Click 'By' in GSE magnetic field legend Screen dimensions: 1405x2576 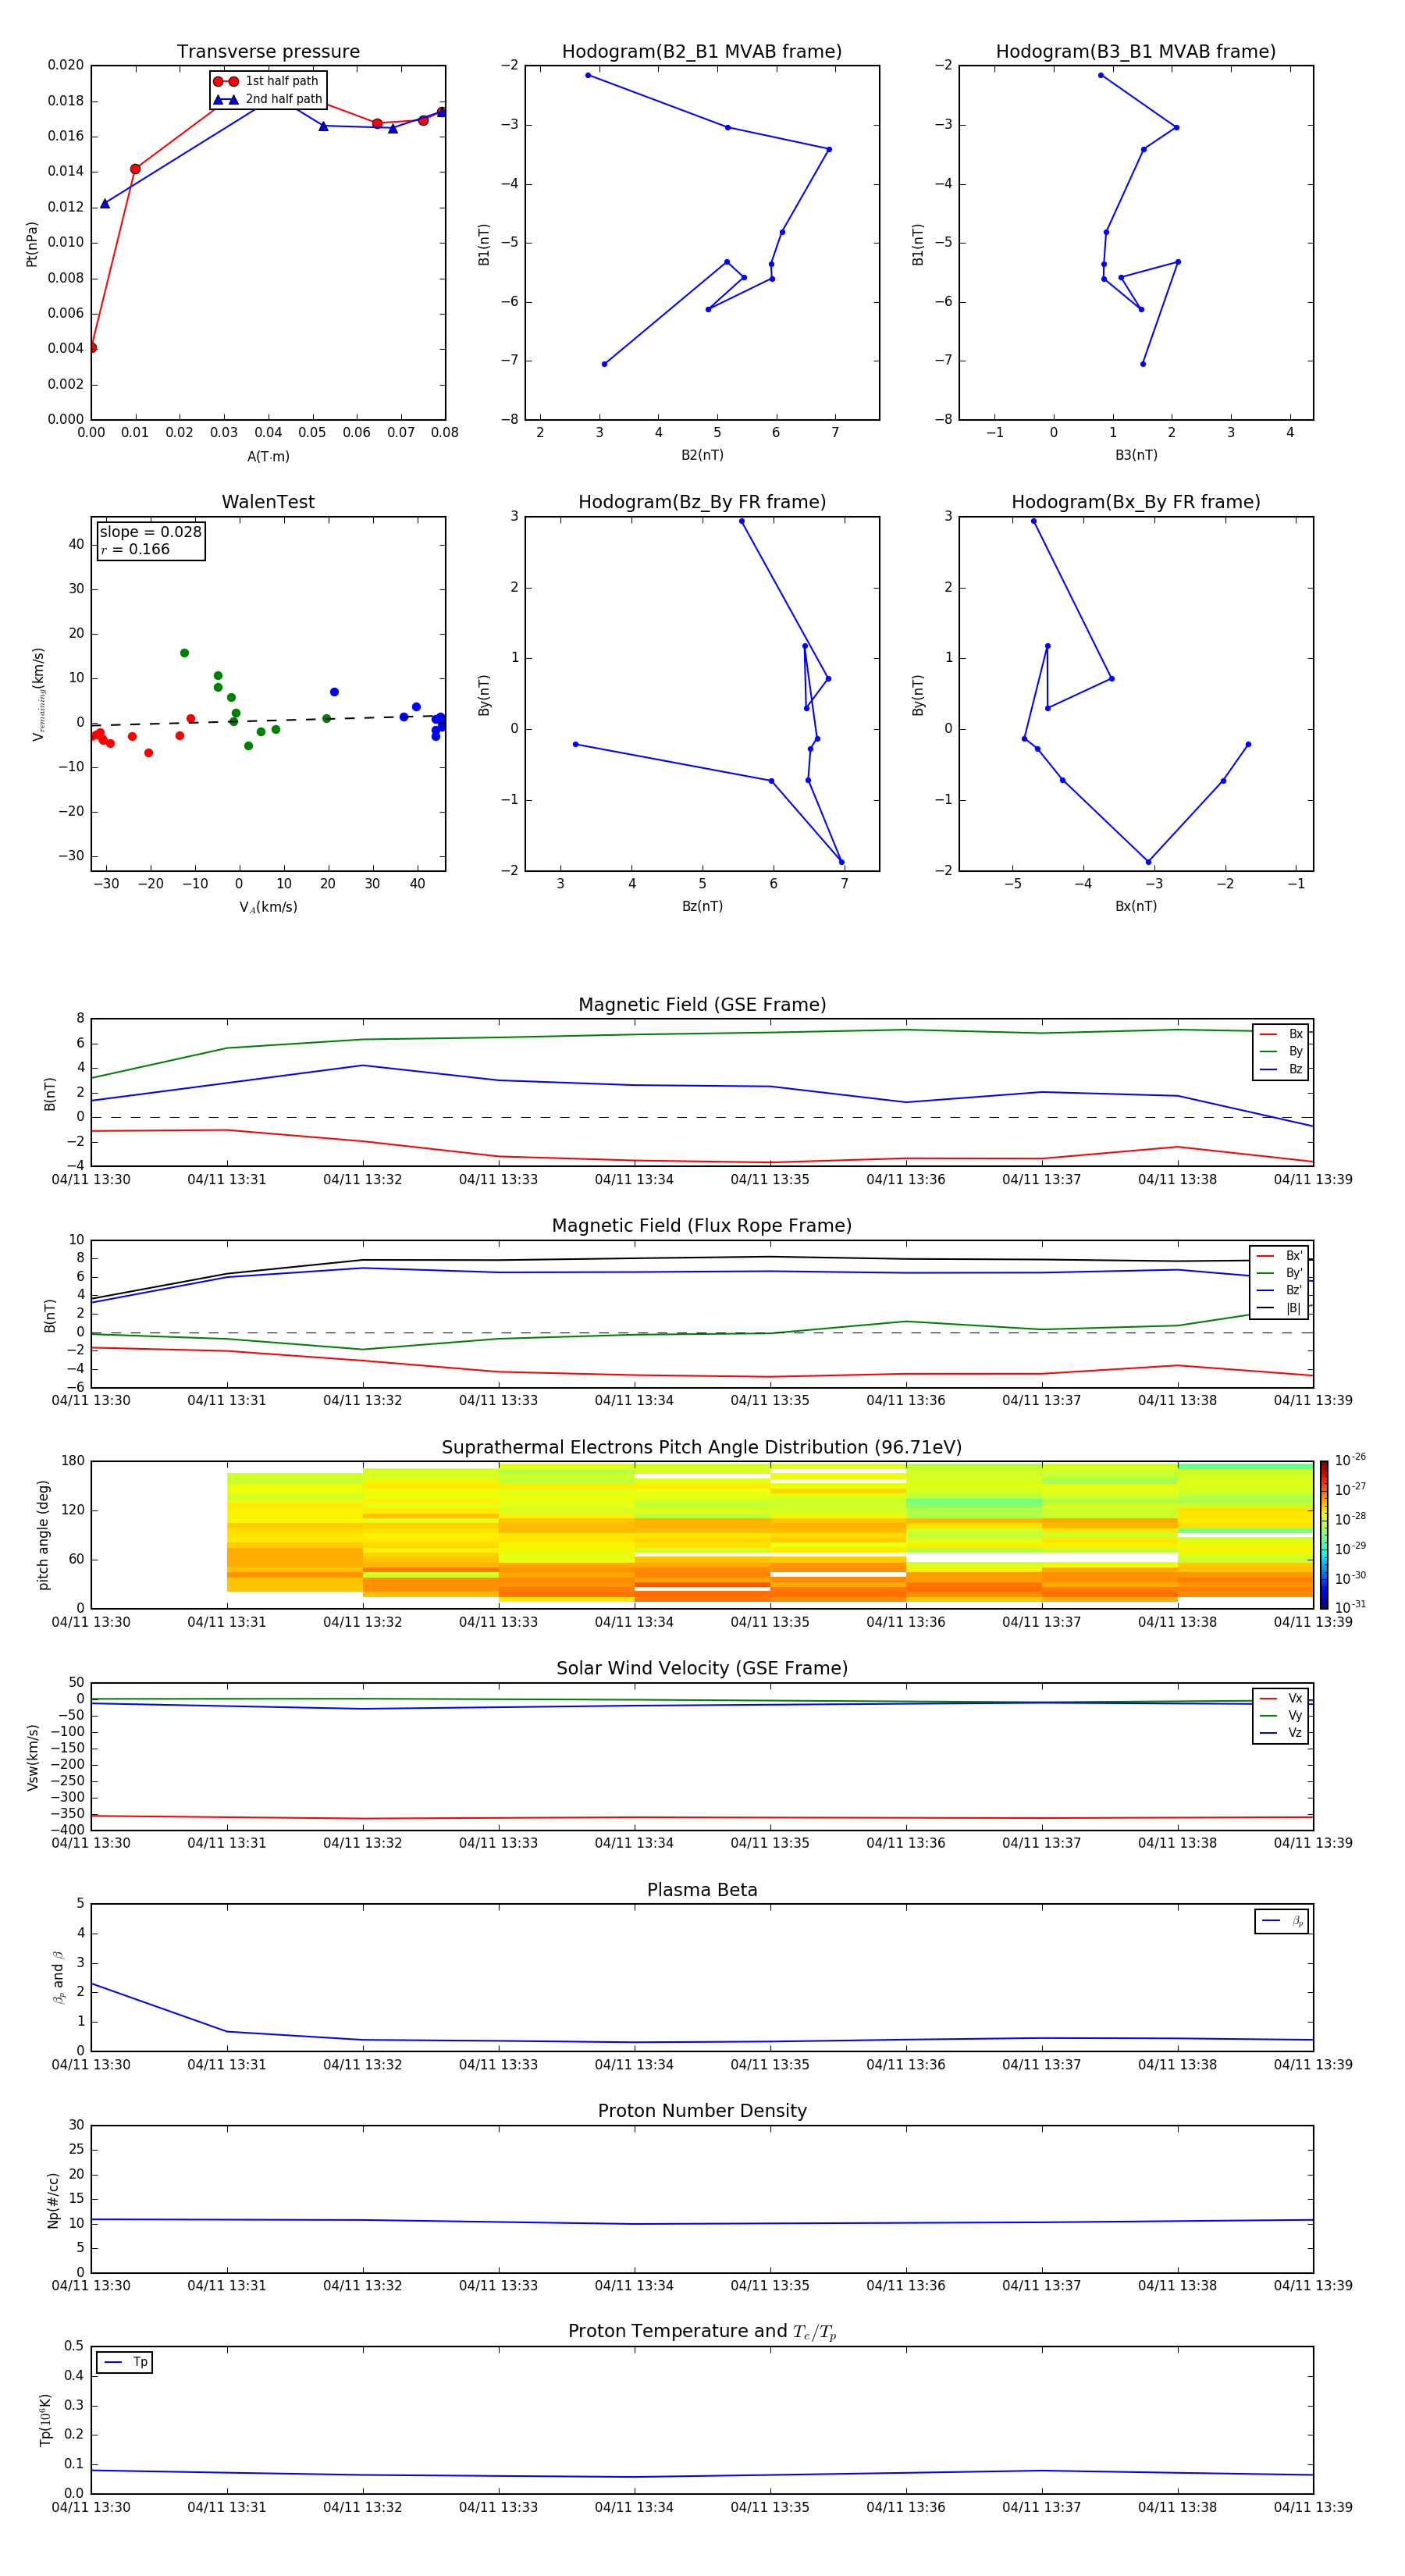(1282, 1051)
